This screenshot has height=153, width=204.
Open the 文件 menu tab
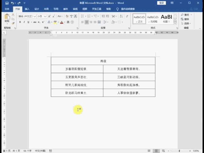(7, 9)
